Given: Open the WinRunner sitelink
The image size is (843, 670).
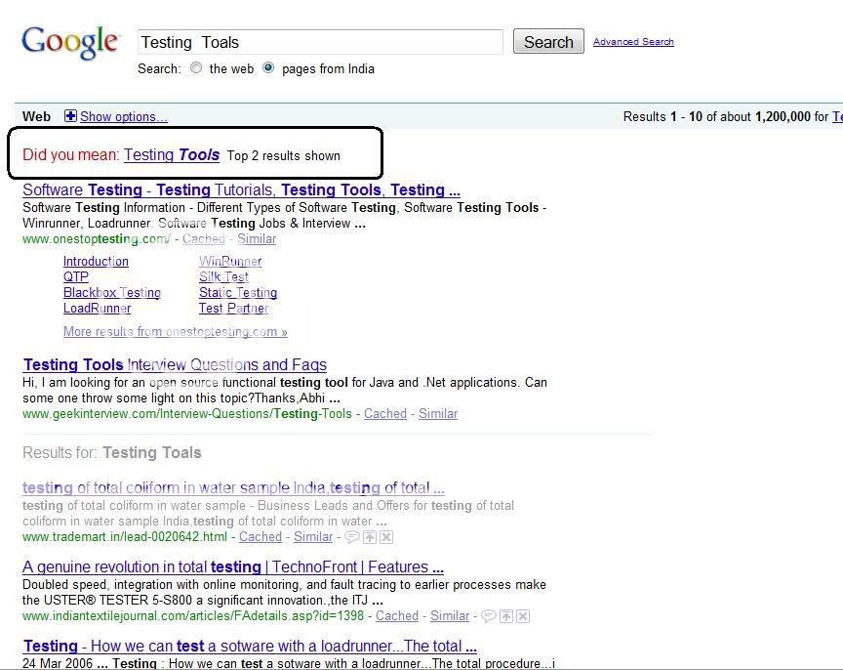Looking at the screenshot, I should pos(230,262).
